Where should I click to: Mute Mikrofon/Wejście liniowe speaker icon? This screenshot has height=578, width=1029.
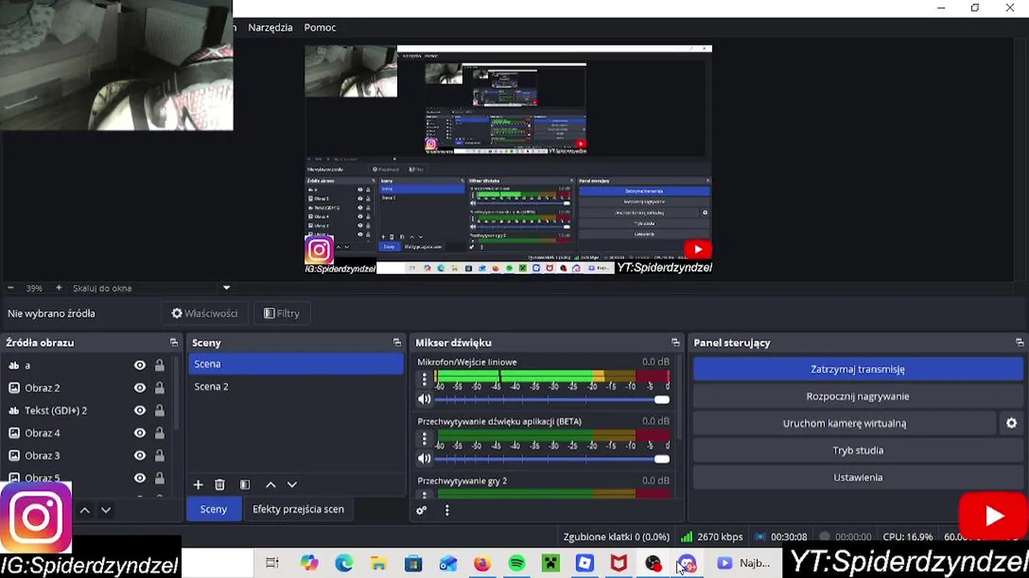(424, 399)
